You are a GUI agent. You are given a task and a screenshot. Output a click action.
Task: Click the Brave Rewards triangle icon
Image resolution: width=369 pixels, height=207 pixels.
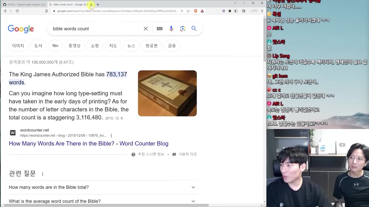[x=202, y=11]
